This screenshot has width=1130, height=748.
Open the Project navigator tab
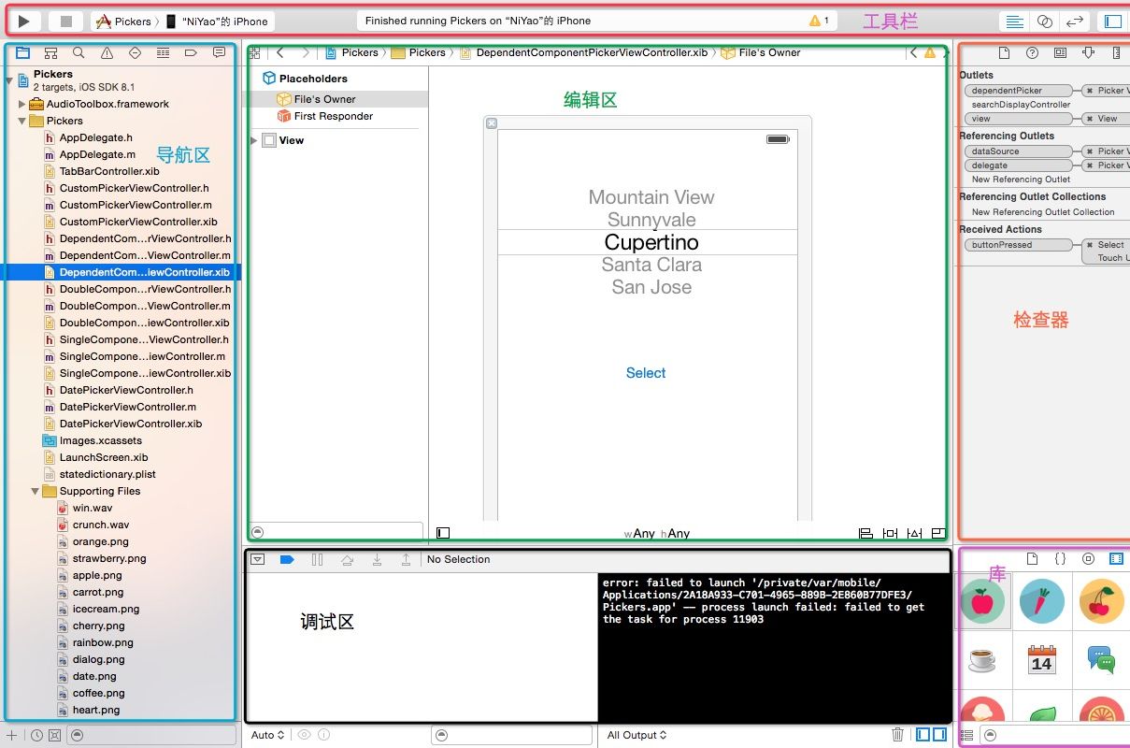pos(23,53)
